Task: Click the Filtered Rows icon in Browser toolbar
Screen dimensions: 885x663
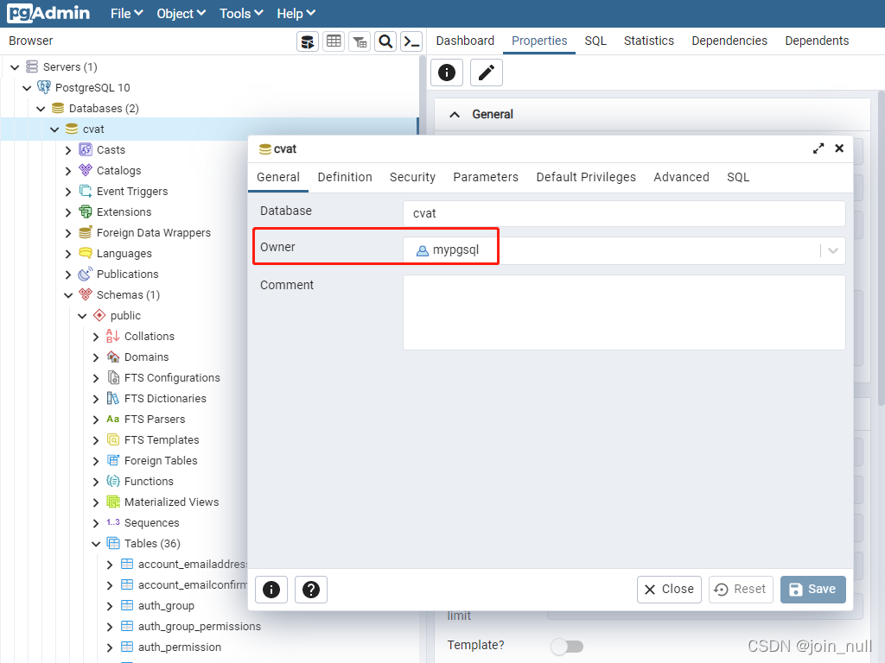Action: (x=360, y=41)
